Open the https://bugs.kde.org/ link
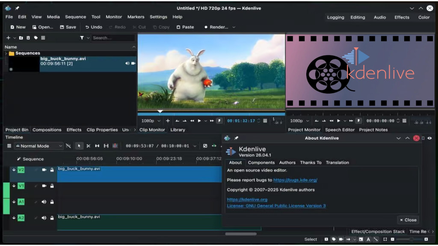The width and height of the screenshot is (438, 246). pyautogui.click(x=295, y=180)
